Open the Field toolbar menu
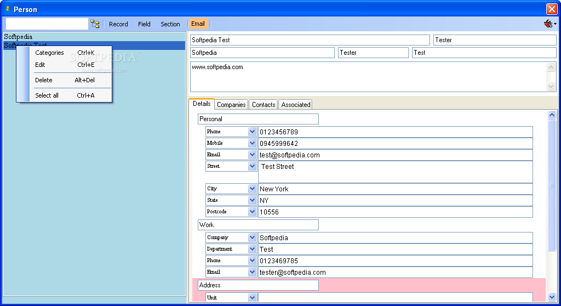Viewport: 561px width, 306px height. pos(144,24)
